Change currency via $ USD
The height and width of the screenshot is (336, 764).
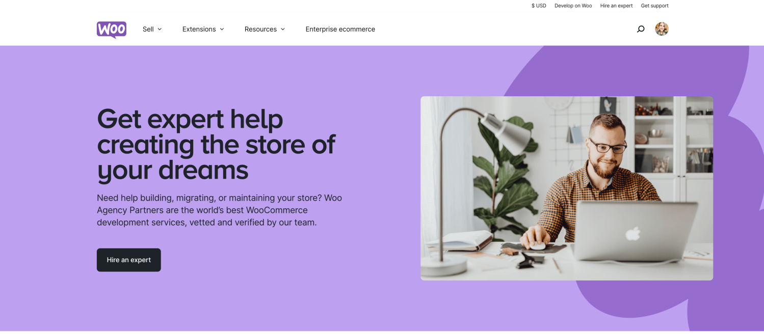tap(539, 6)
